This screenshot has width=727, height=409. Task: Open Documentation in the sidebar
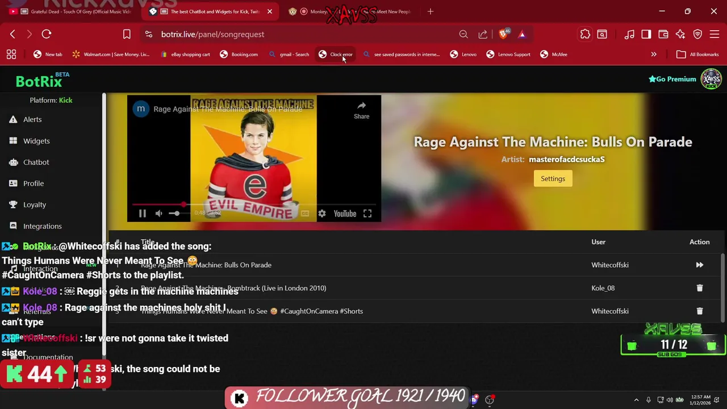48,357
